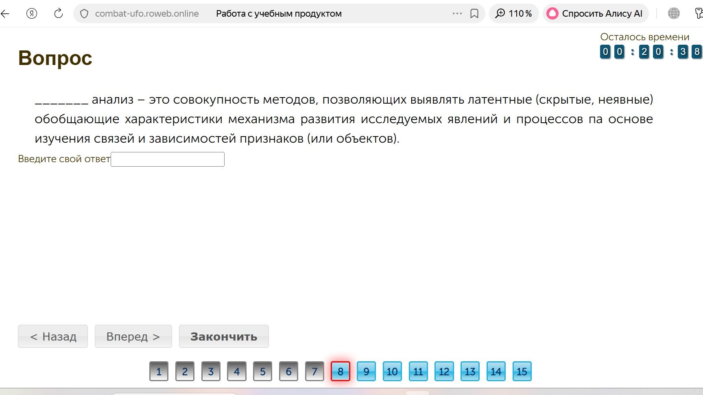Open site protection shield icon in address bar
703x395 pixels.
click(x=84, y=14)
